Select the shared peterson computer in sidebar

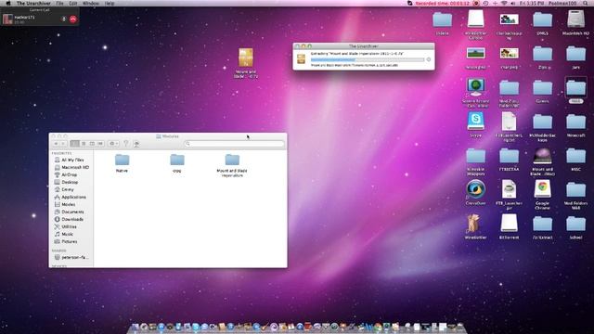(x=71, y=257)
